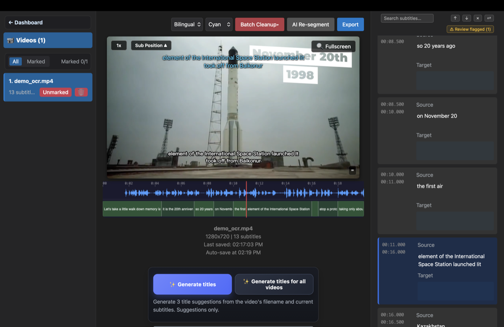This screenshot has width=504, height=327.
Task: Select the 'atop a proto' timeline segment
Action: click(328, 209)
